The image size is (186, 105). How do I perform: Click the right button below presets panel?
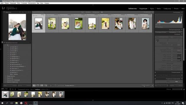[24, 85]
